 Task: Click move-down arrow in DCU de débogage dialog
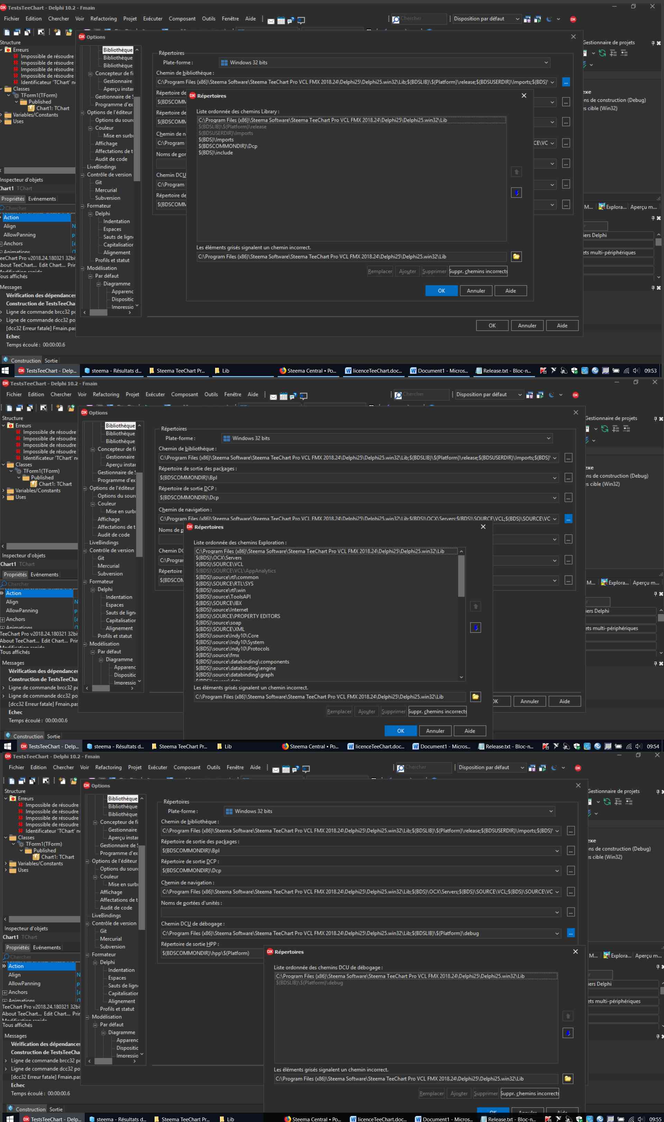tap(568, 1033)
